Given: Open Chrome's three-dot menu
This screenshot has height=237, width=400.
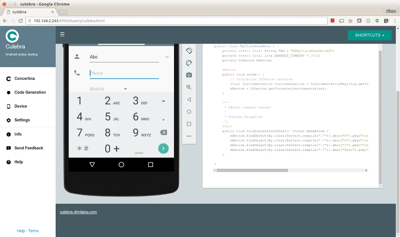Looking at the screenshot, I should pos(395,21).
